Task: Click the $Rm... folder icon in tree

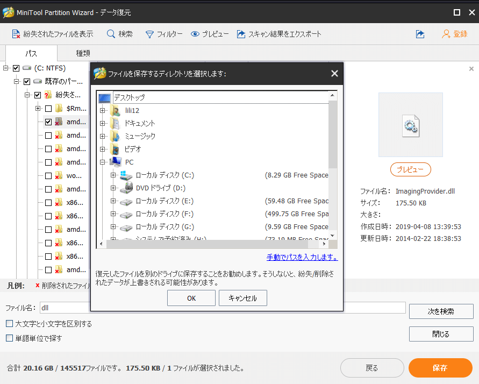Action: pyautogui.click(x=59, y=109)
